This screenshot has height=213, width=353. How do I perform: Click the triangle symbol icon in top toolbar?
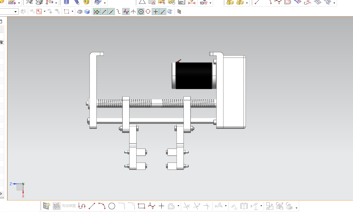142,2
